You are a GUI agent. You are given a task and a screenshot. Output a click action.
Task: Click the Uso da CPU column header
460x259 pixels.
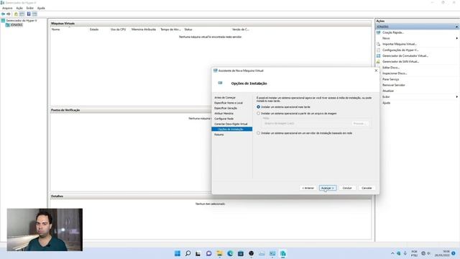coord(118,29)
